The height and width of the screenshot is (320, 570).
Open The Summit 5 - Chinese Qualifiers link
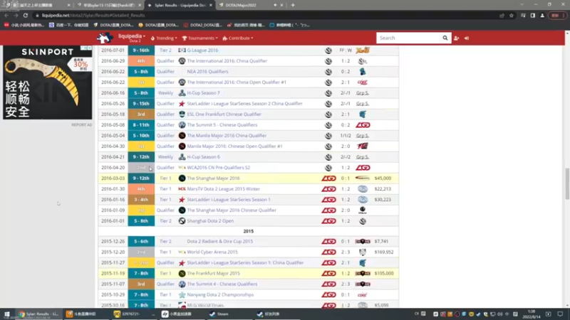222,125
